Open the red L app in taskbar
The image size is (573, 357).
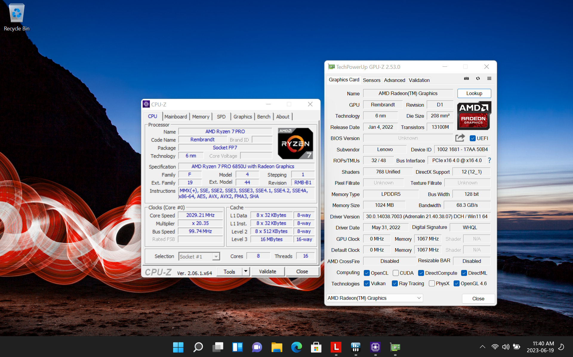pos(336,347)
